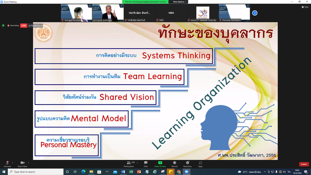The width and height of the screenshot is (311, 175).
Task: Open the View Options dropdown
Action: click(179, 2)
